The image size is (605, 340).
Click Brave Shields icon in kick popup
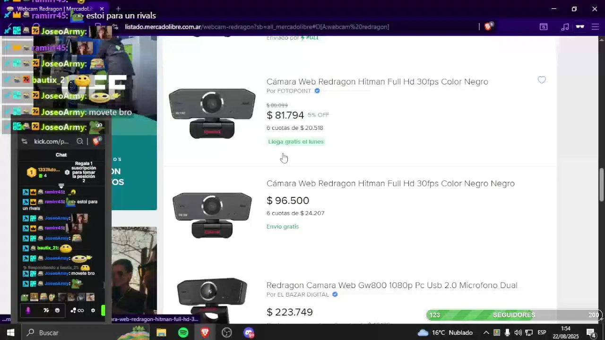[96, 141]
